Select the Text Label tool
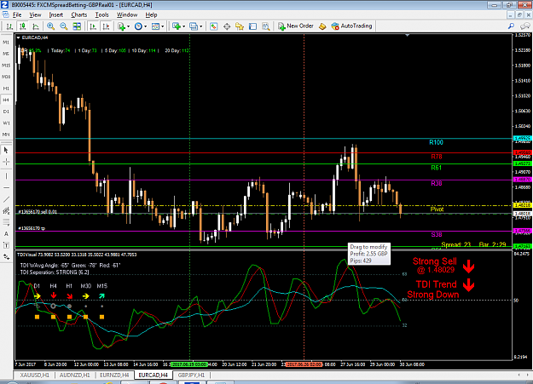Image resolution: width=533 pixels, height=384 pixels. (x=6, y=245)
